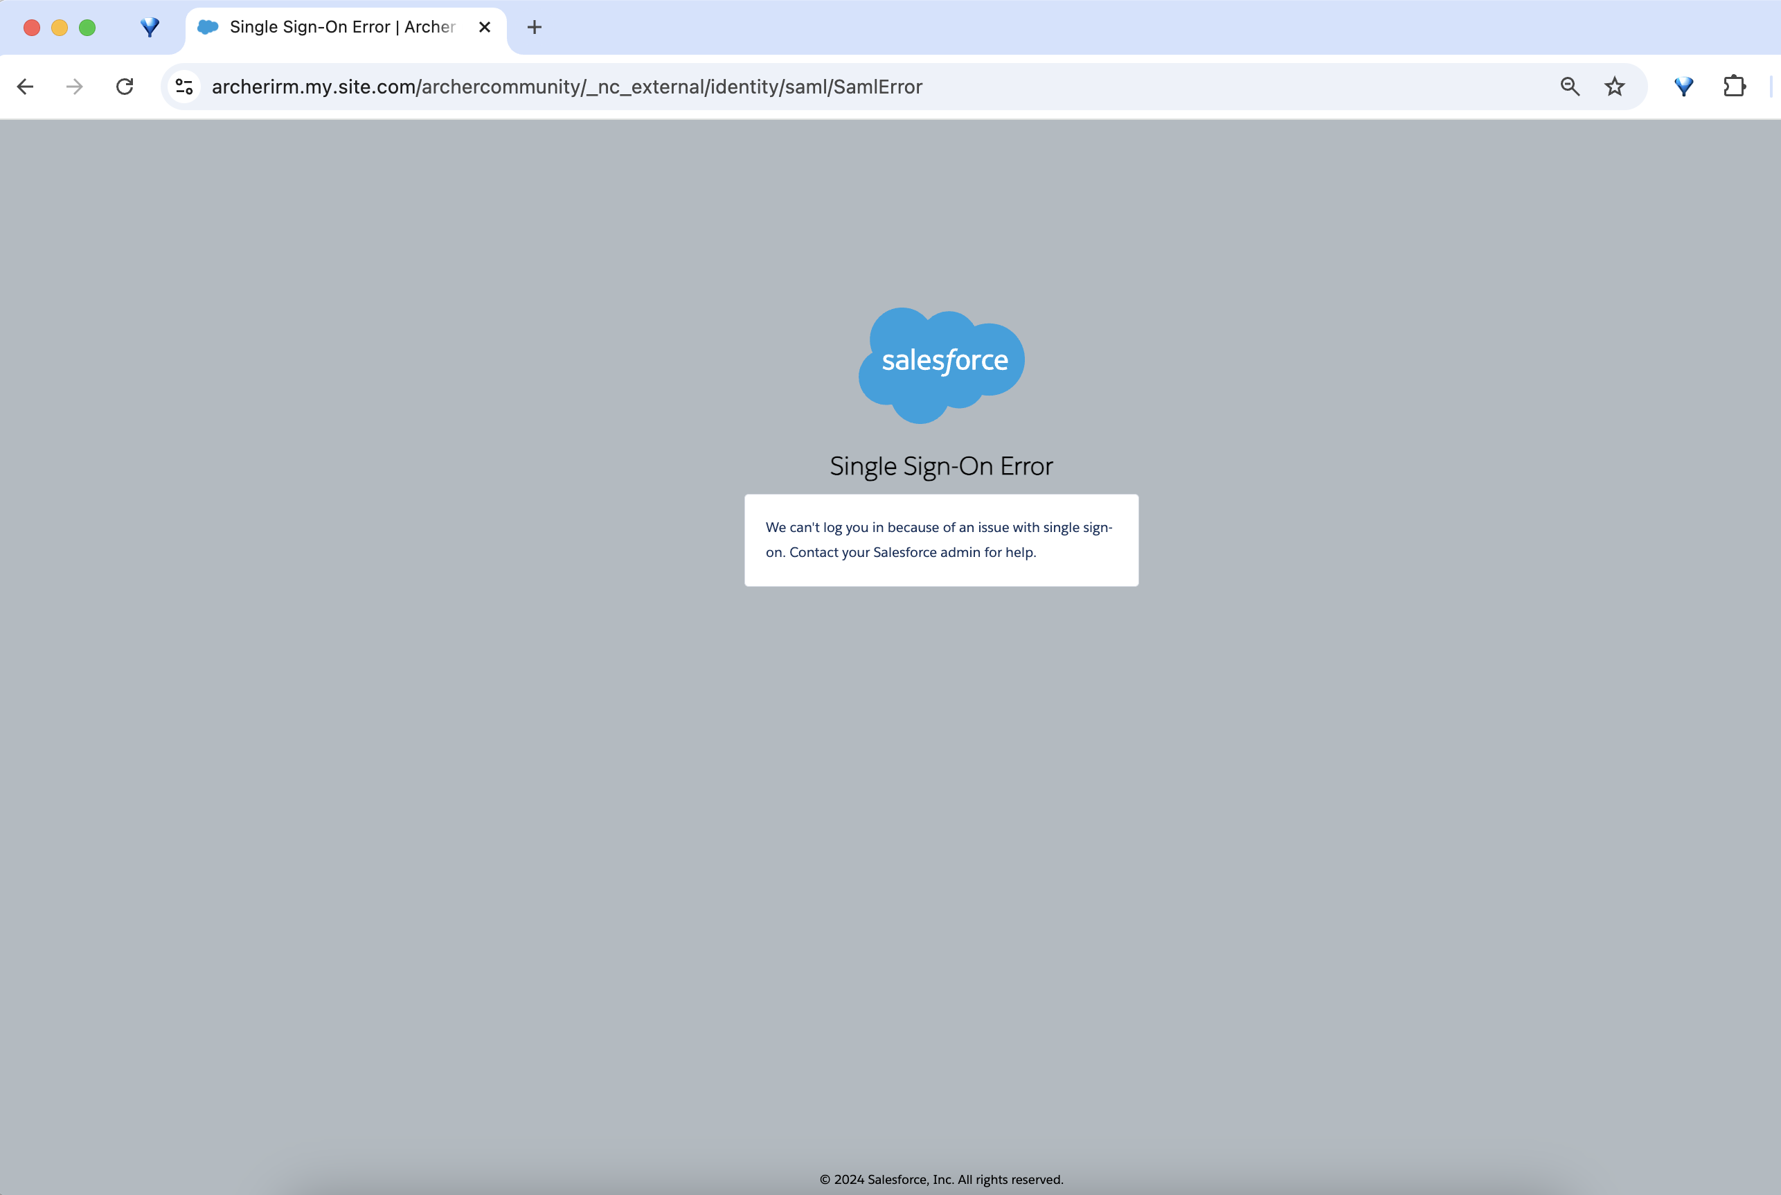Minimize the window with yellow button
This screenshot has width=1781, height=1195.
pyautogui.click(x=60, y=28)
